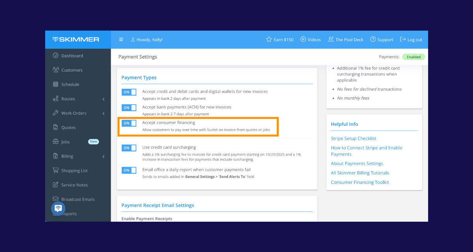The width and height of the screenshot is (473, 252).
Task: Click the Jobs briefcase icon
Action: point(56,142)
